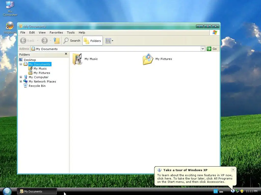Open the View menu
The height and width of the screenshot is (195, 261).
[42, 32]
